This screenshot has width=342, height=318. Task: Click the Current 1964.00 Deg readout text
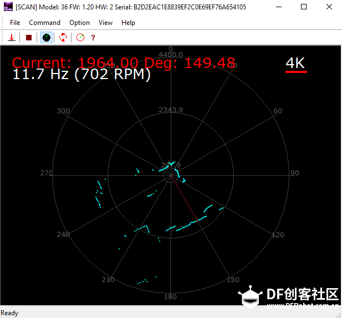(x=124, y=63)
